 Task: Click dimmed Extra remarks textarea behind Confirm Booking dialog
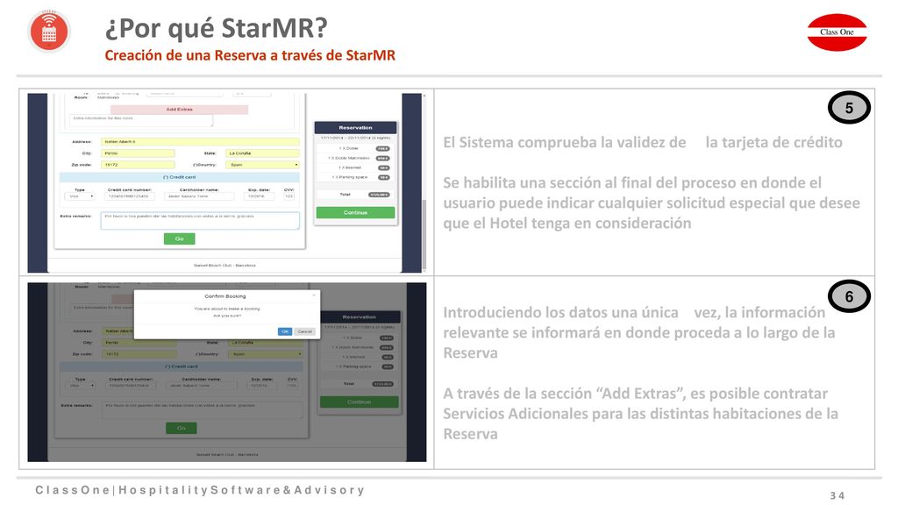pos(203,410)
